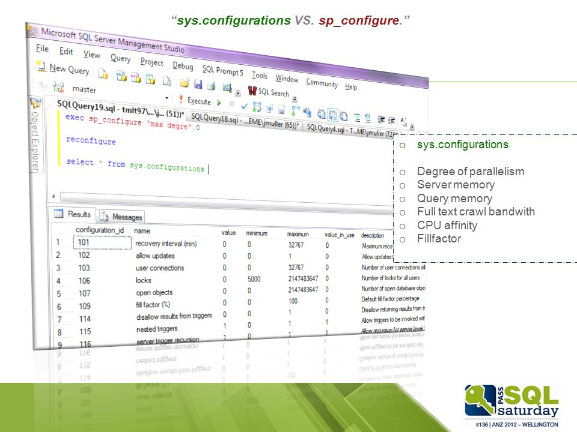Open the View menu
The image size is (577, 432).
[91, 55]
